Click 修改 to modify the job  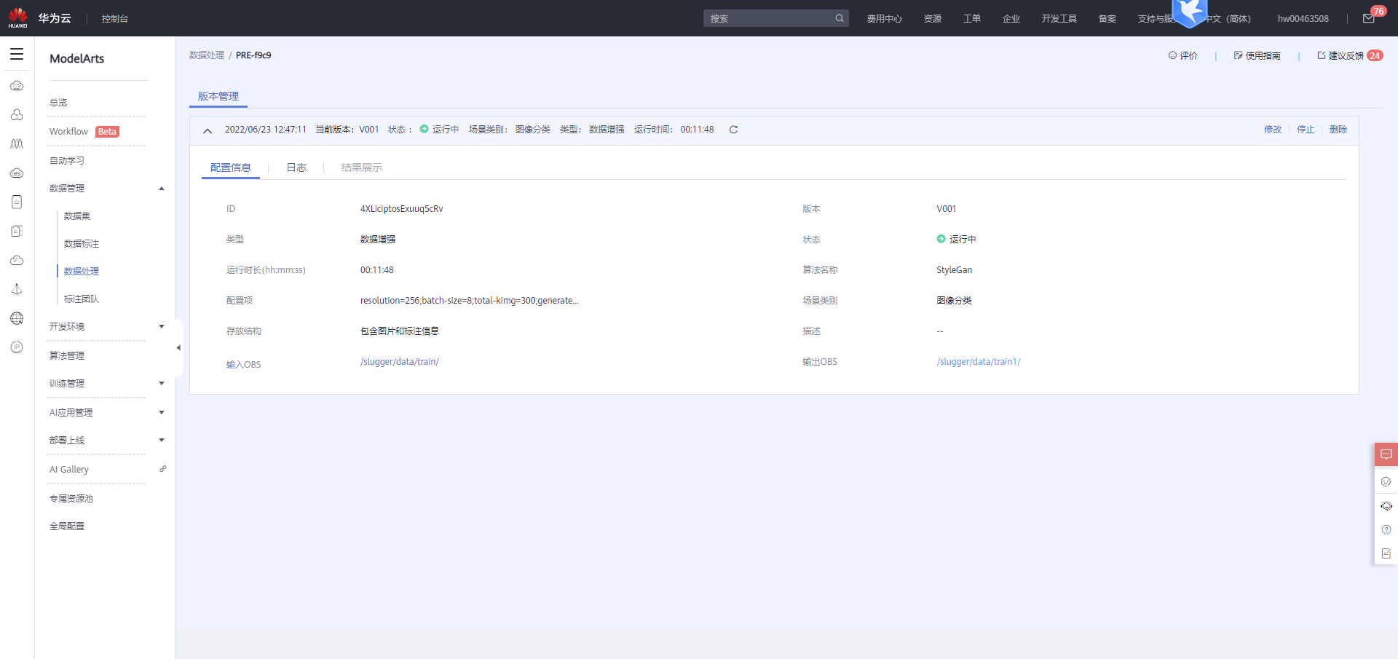click(x=1273, y=130)
